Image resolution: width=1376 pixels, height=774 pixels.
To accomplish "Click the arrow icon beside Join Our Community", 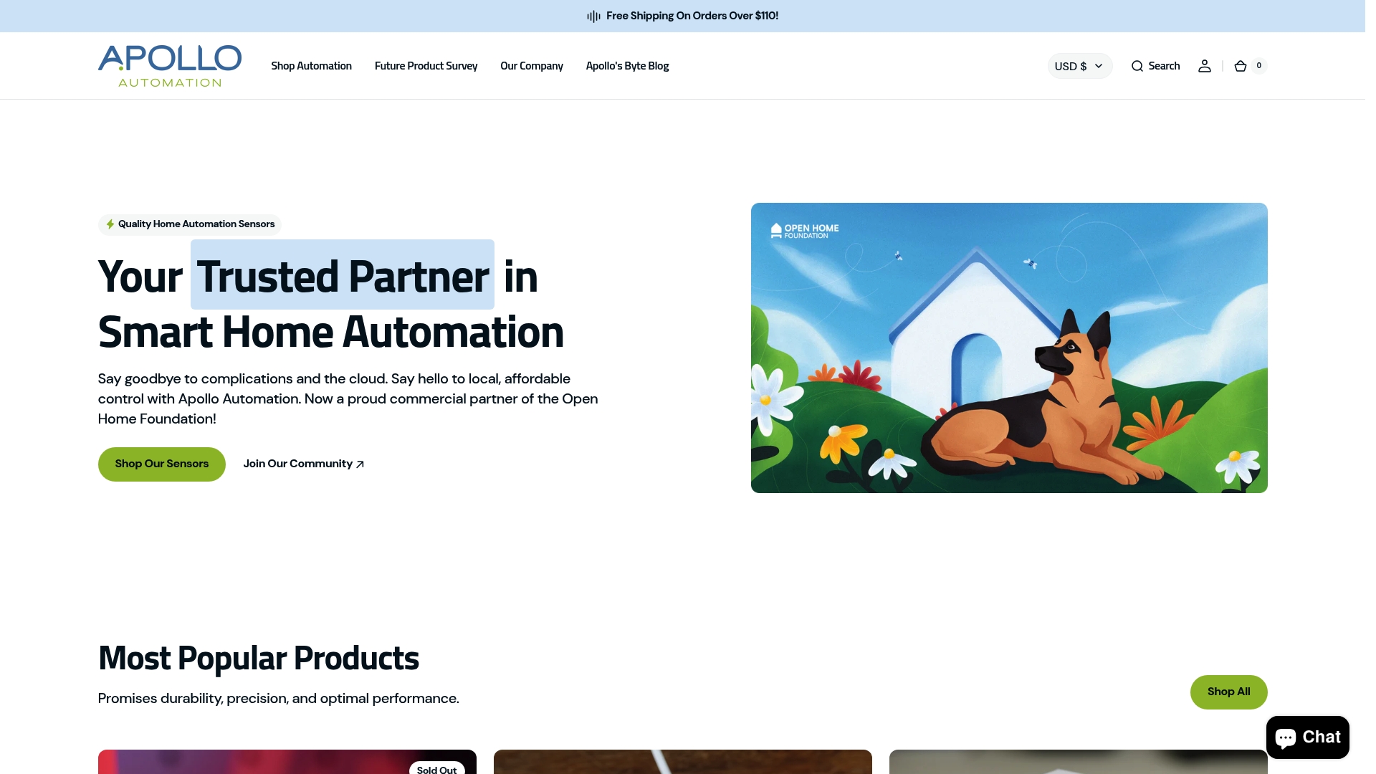I will tap(360, 464).
